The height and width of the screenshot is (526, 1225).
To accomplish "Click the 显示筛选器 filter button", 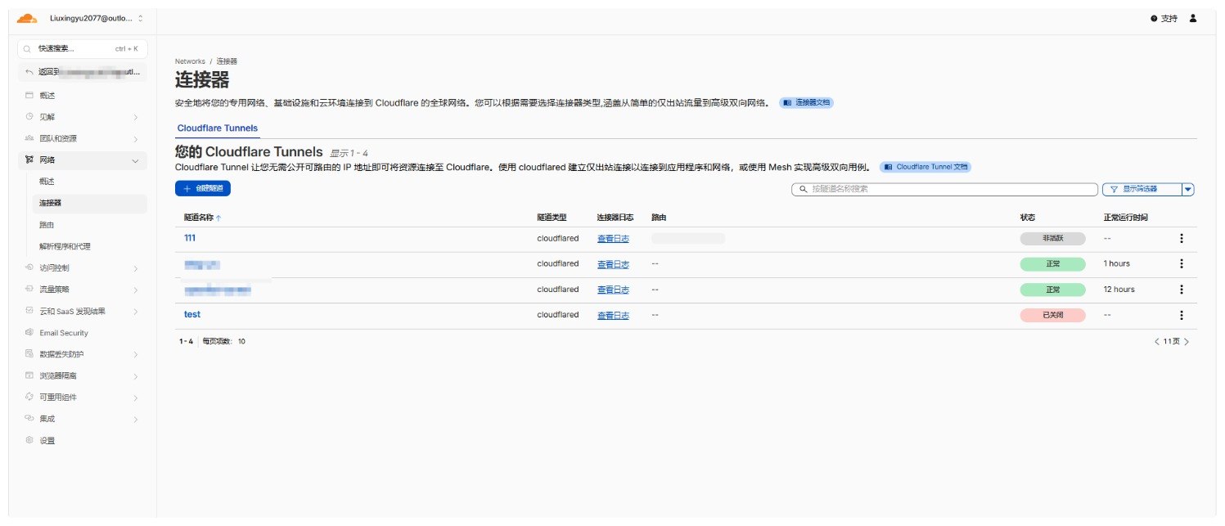I will (1142, 189).
